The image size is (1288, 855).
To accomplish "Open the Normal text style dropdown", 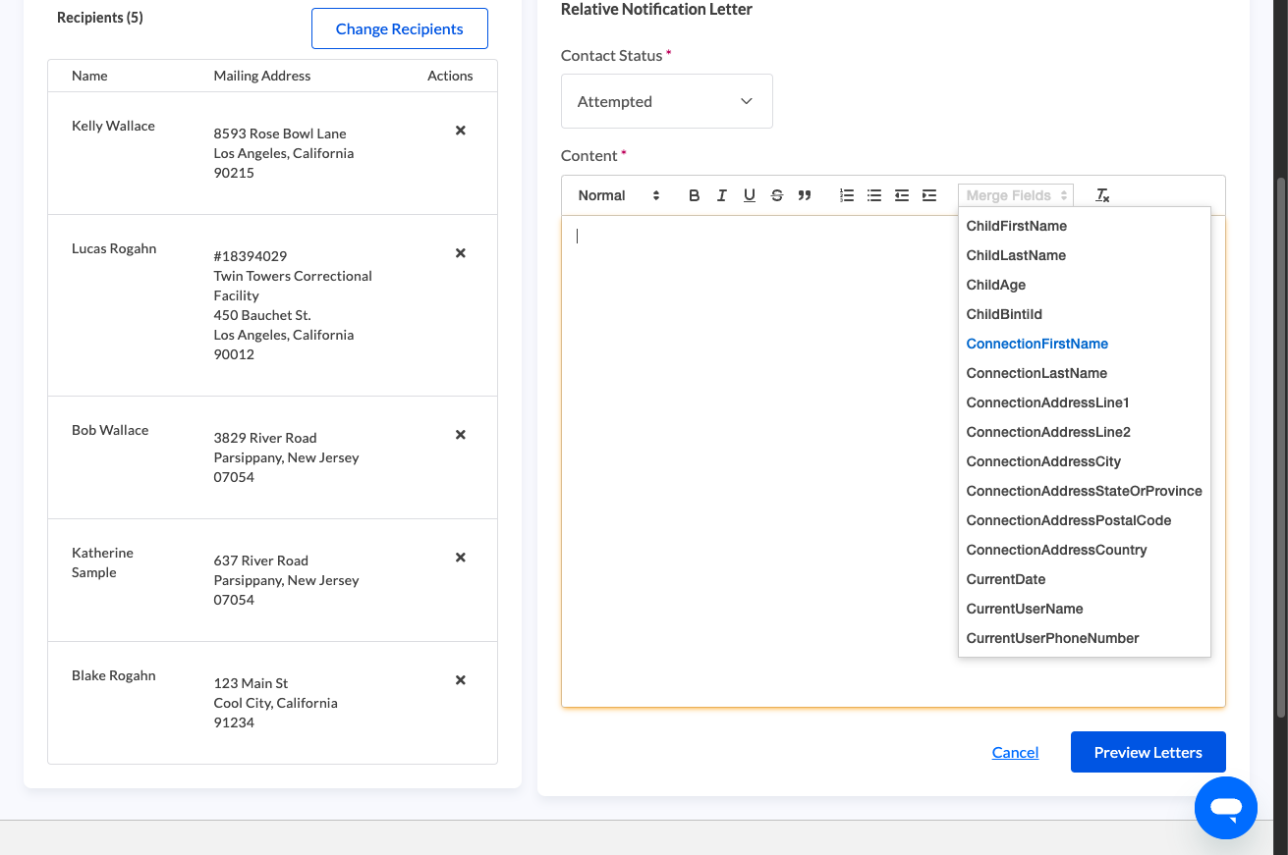I will 619,195.
